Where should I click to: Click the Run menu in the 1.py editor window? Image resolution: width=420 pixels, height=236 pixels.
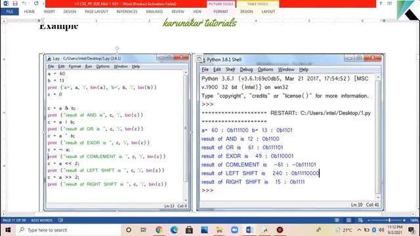point(89,66)
